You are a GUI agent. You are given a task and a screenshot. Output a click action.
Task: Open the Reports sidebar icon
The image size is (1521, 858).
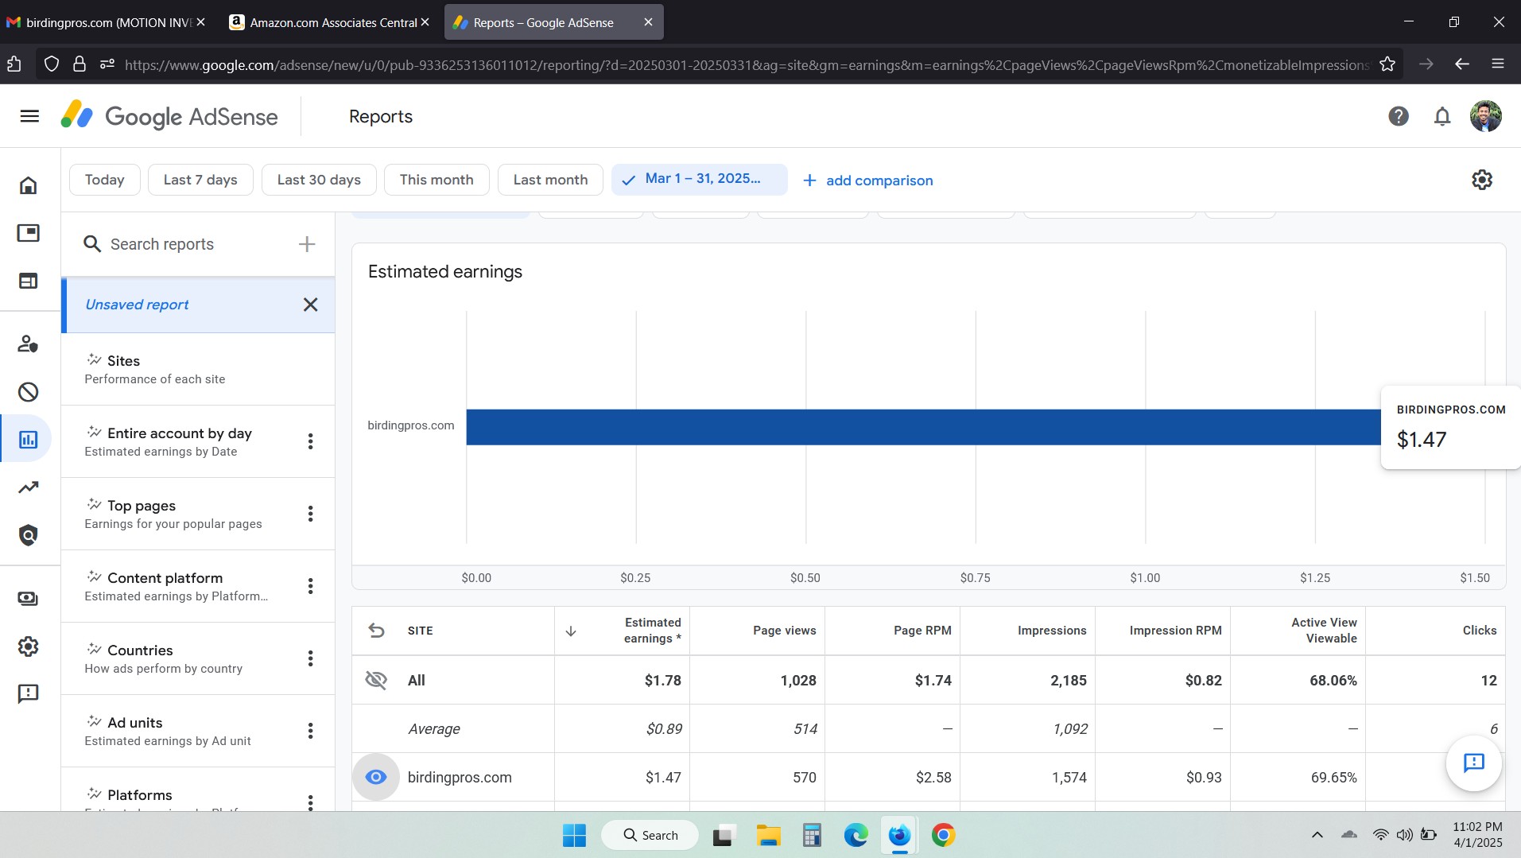(29, 439)
